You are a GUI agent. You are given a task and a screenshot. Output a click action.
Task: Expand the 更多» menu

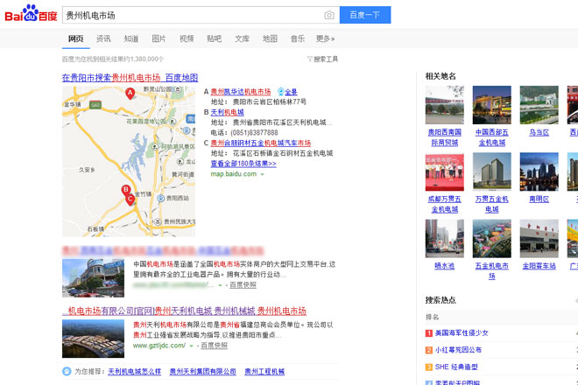pyautogui.click(x=325, y=38)
